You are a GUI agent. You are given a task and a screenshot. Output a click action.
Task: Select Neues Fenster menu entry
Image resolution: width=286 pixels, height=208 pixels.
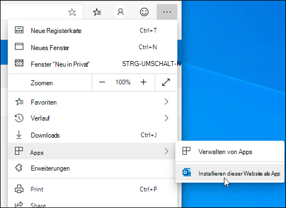point(92,47)
